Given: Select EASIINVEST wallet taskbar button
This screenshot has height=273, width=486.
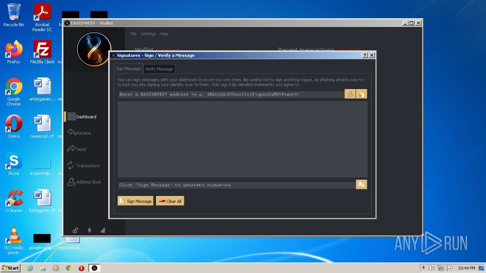Looking at the screenshot, I should [95, 268].
